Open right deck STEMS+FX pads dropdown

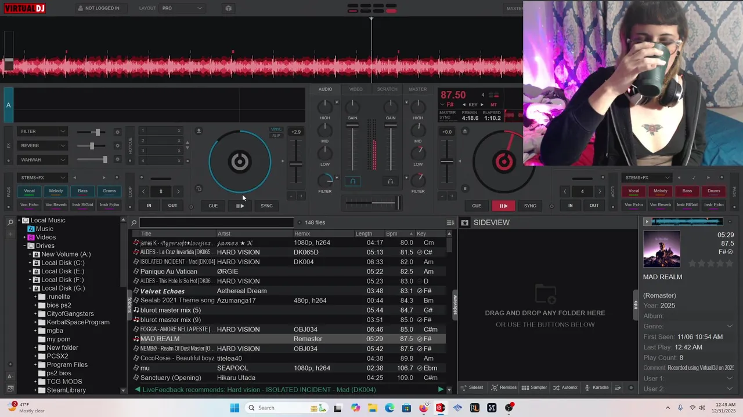pyautogui.click(x=647, y=177)
